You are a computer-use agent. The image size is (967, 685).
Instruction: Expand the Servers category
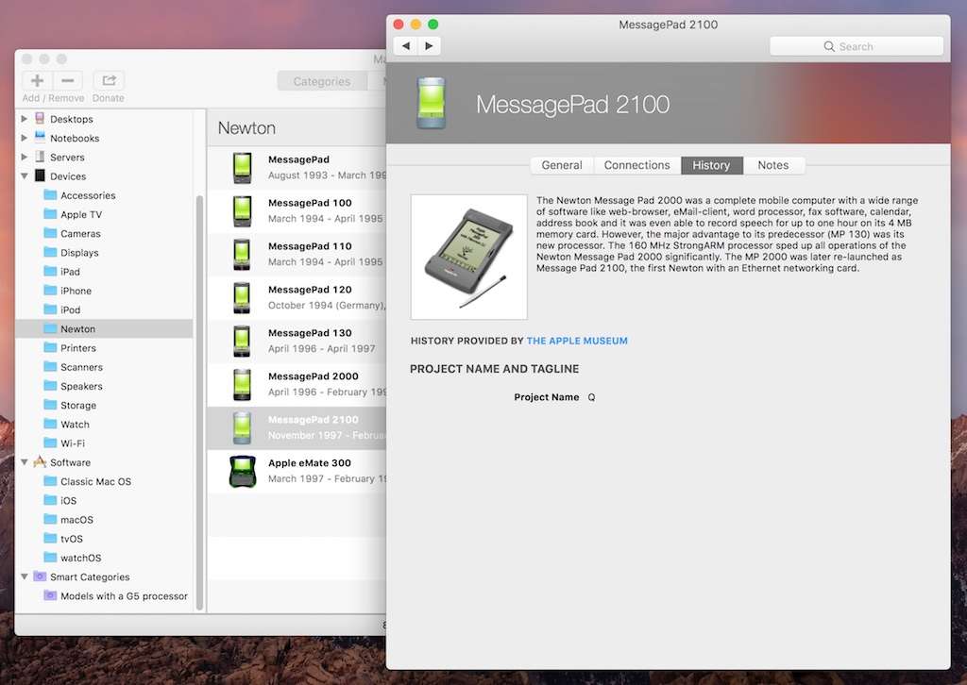(x=24, y=157)
